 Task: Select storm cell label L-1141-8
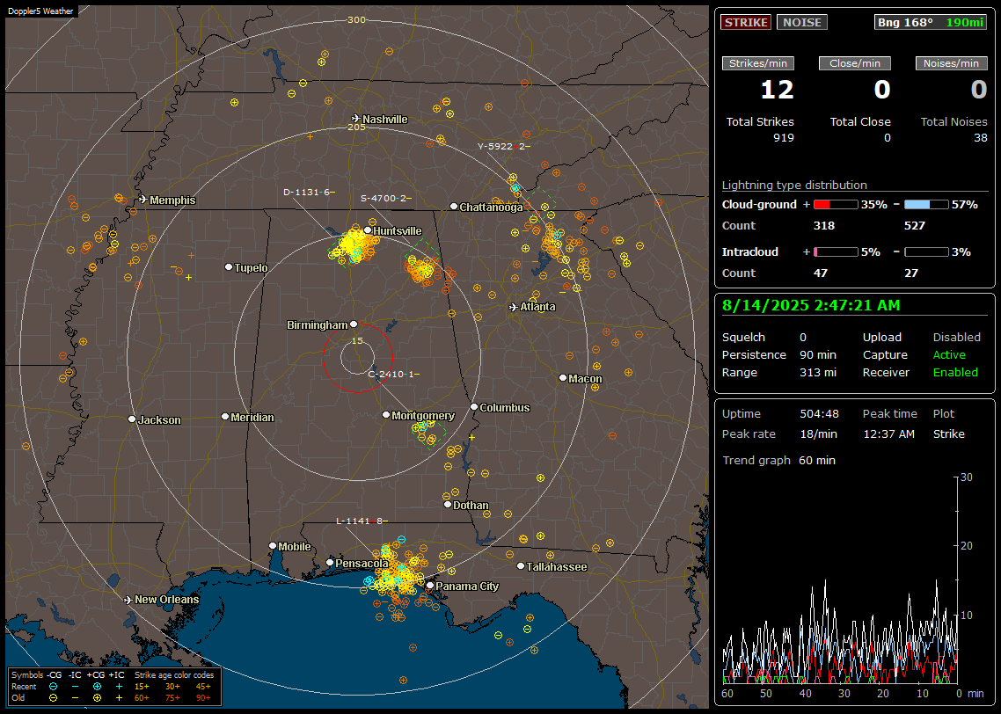coord(362,521)
